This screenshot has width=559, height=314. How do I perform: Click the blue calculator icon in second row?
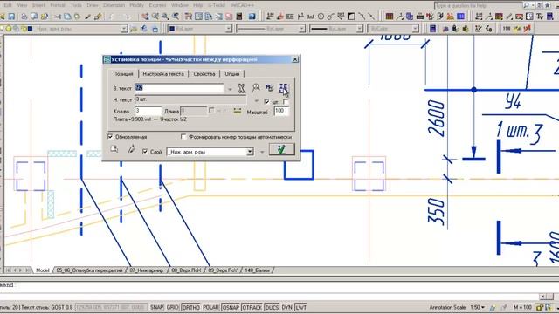(432, 29)
